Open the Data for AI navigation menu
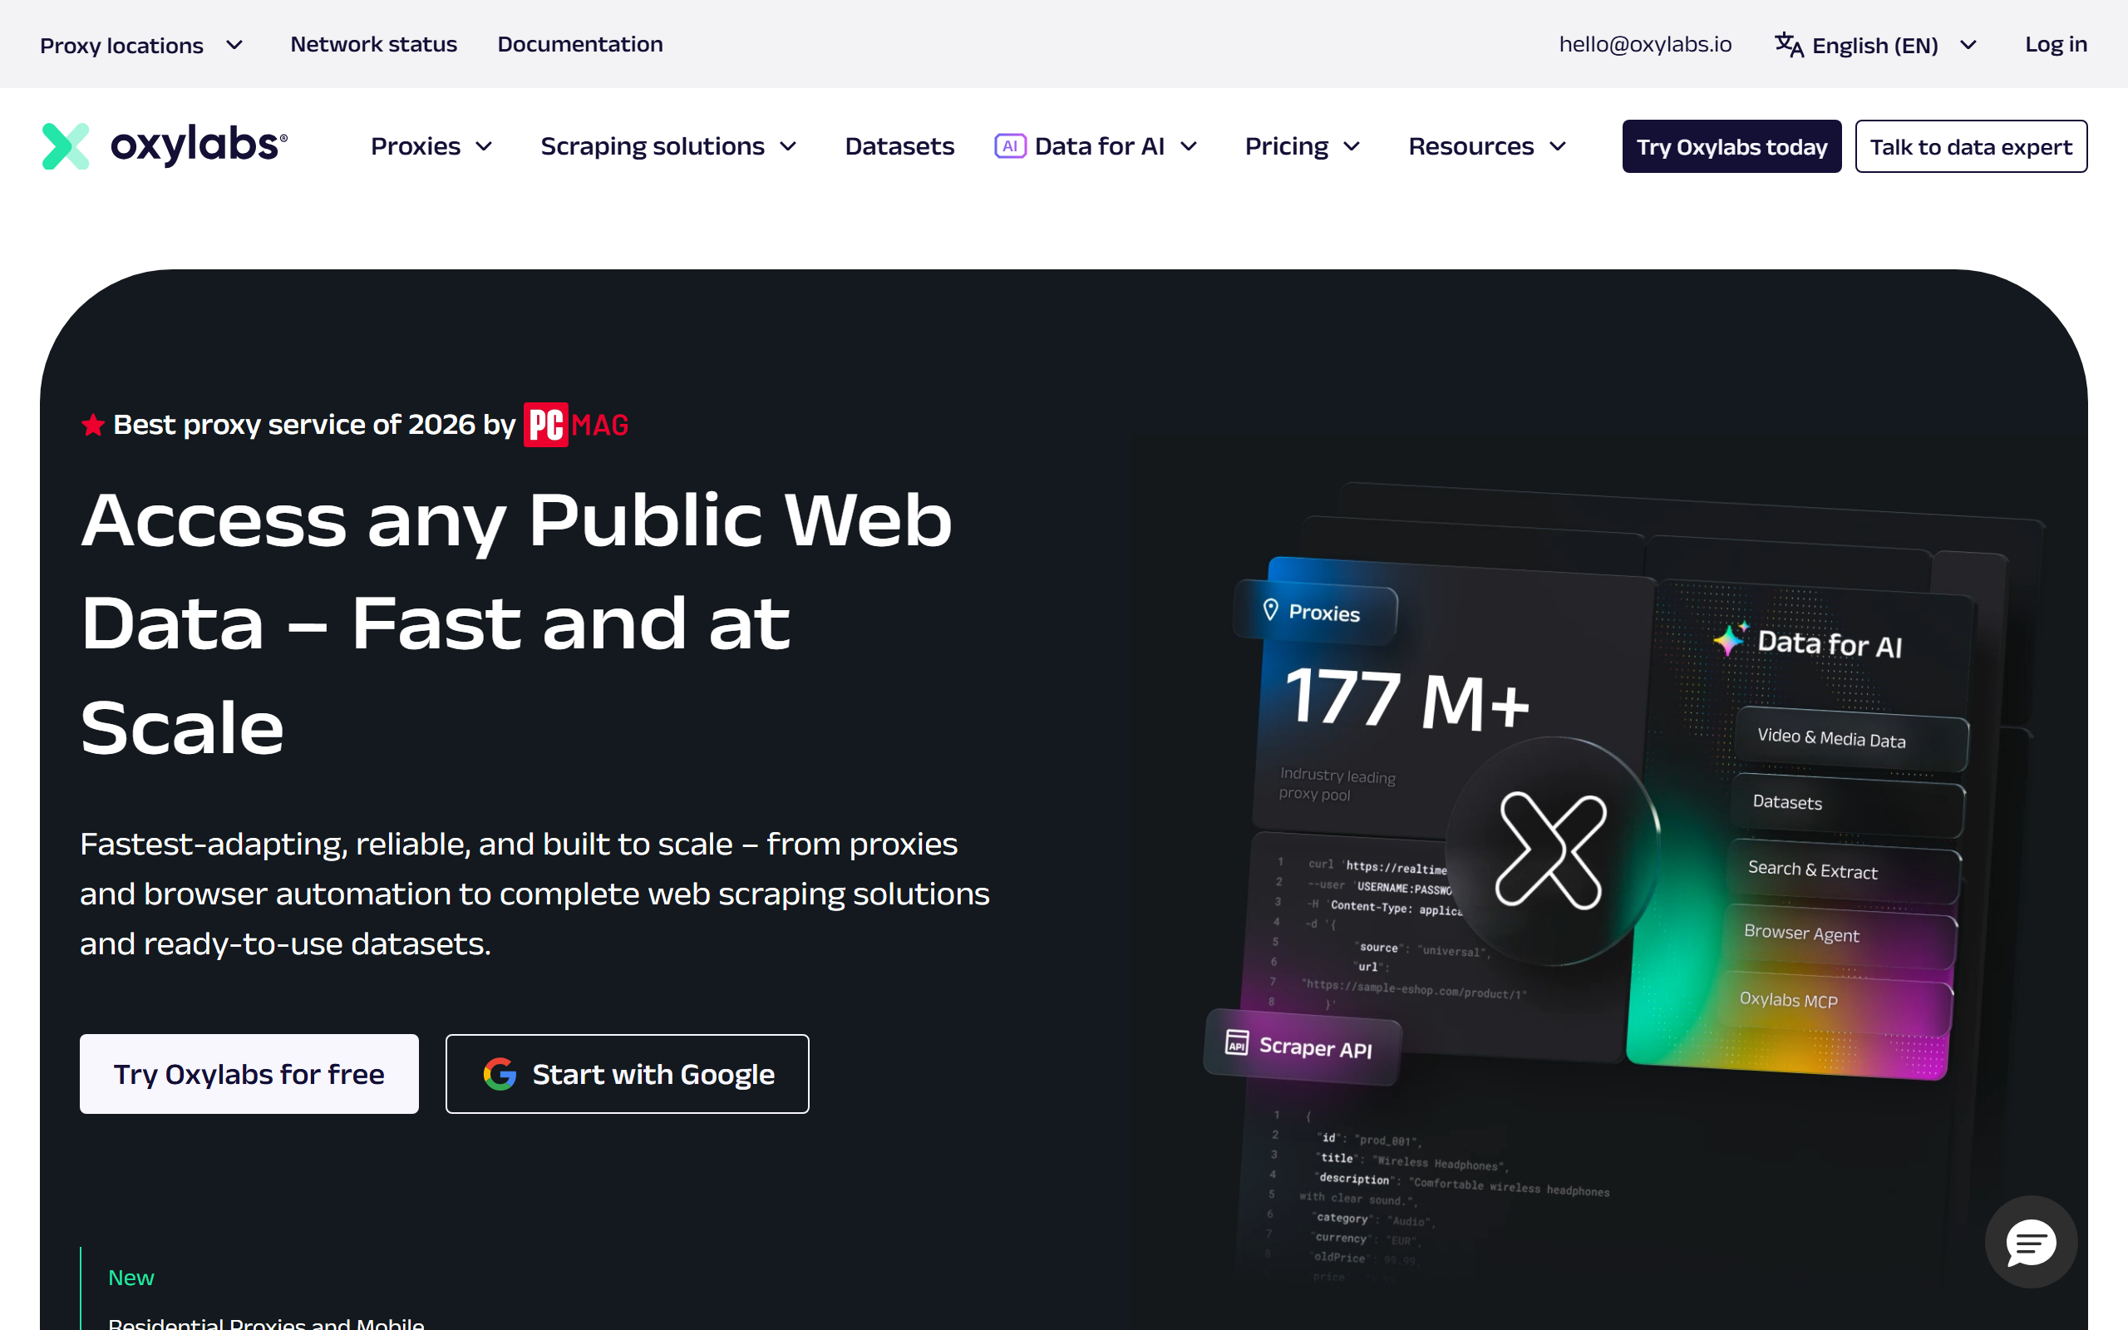The height and width of the screenshot is (1330, 2128). [x=1096, y=146]
